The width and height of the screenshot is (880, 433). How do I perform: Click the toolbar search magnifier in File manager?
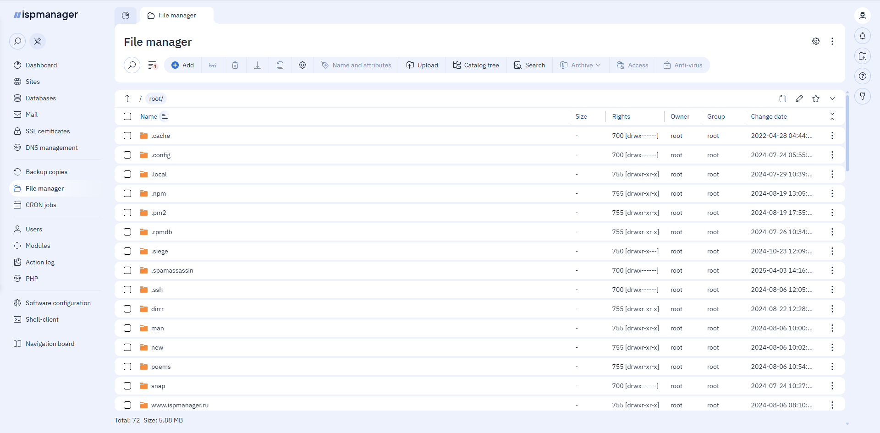tap(132, 65)
